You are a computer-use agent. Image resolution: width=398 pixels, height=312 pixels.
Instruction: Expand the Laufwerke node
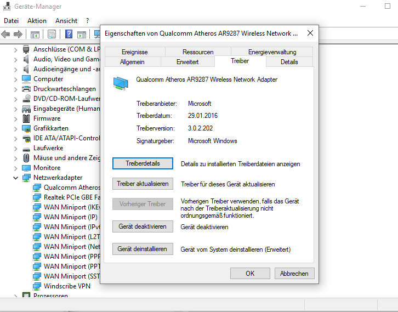(15, 149)
